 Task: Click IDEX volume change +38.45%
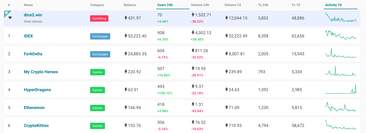click(197, 40)
